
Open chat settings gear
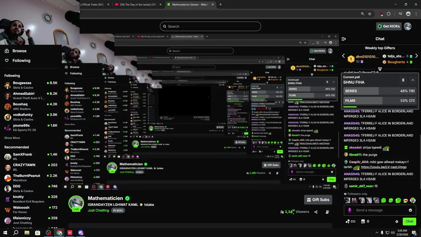click(397, 222)
